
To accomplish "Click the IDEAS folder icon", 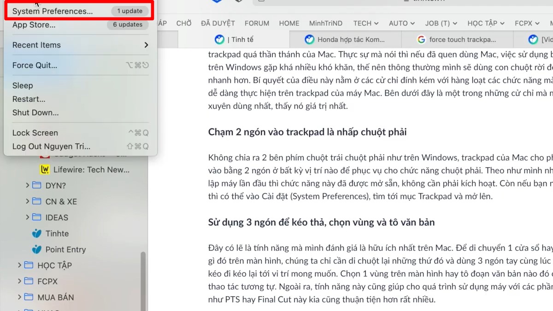I will (37, 217).
